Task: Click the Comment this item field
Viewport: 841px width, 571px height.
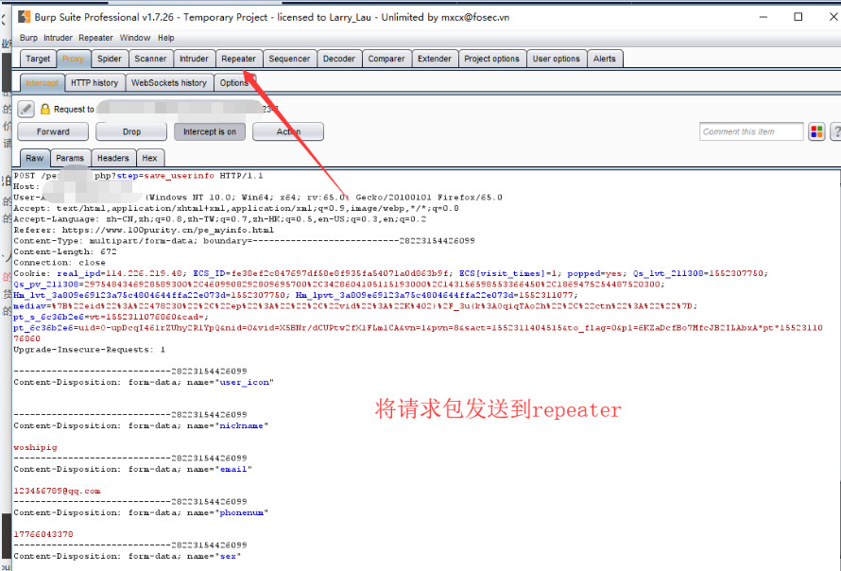Action: pos(751,131)
